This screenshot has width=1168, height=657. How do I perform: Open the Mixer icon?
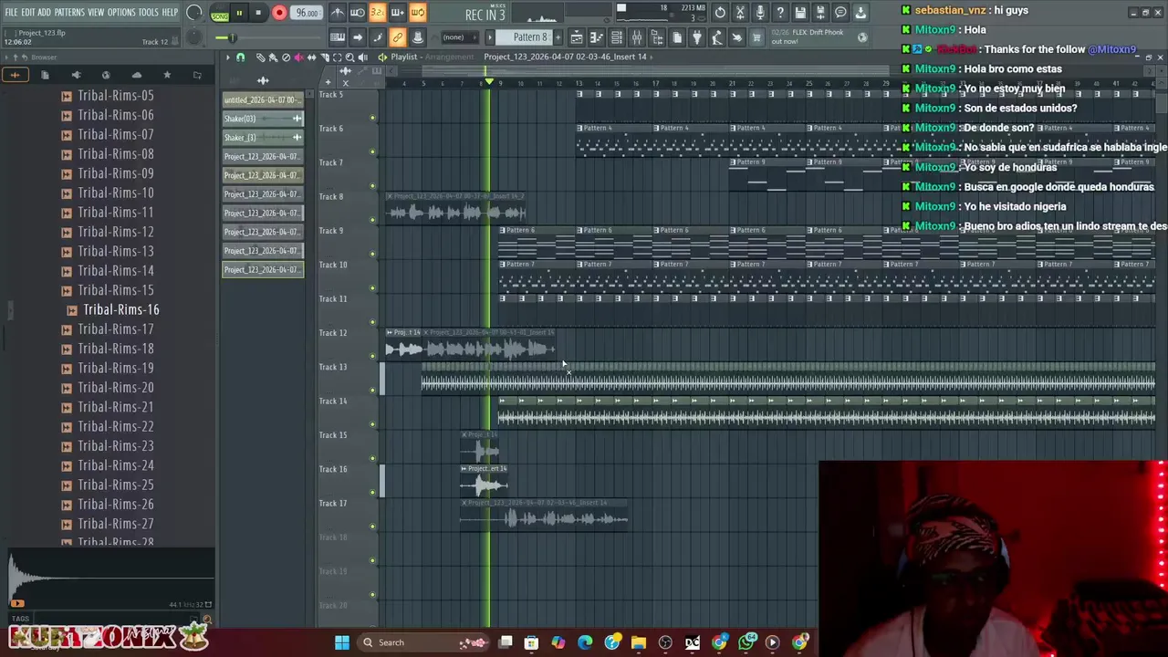tap(637, 37)
